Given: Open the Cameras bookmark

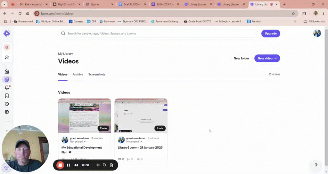Looking at the screenshot, I should click(x=76, y=21).
